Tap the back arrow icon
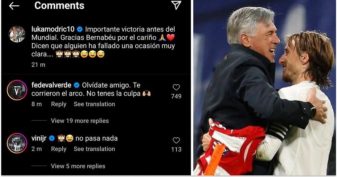Viewport: 337px width, 177px height. [14, 6]
